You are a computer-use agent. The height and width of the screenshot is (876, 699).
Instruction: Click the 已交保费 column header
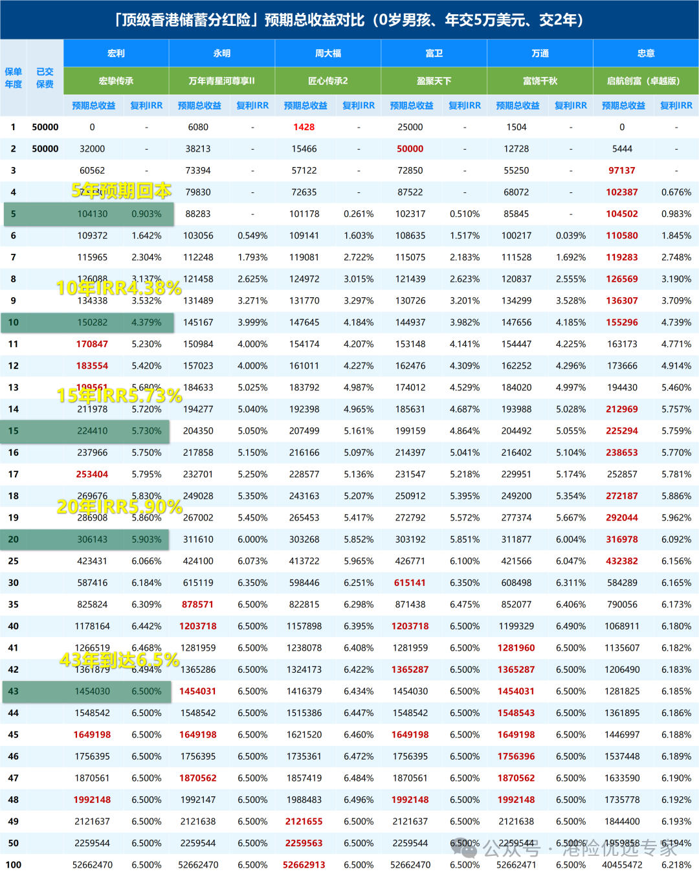pyautogui.click(x=45, y=78)
